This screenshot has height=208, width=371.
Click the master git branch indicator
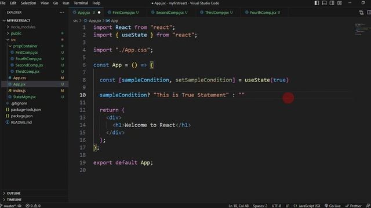[x=9, y=206]
